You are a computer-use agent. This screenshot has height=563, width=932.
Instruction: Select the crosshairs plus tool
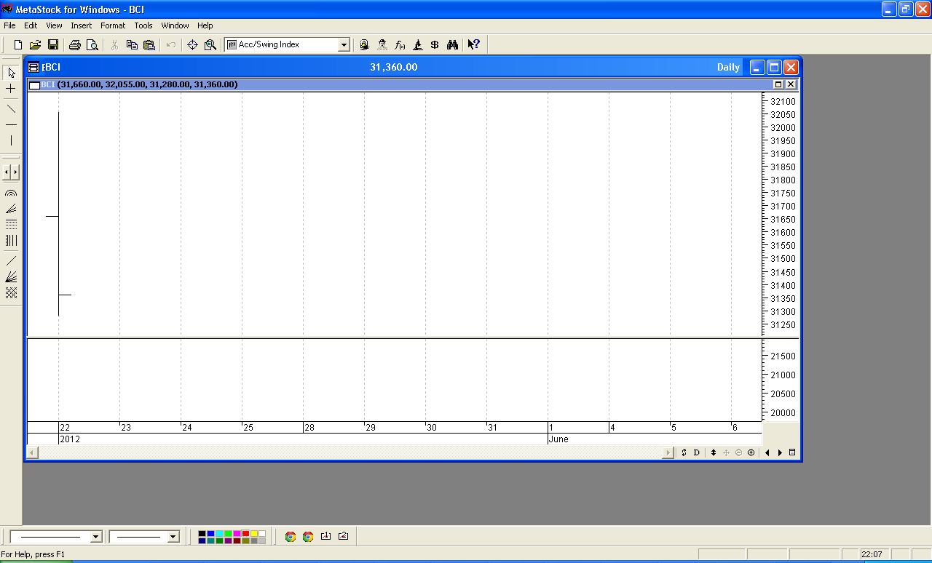11,89
